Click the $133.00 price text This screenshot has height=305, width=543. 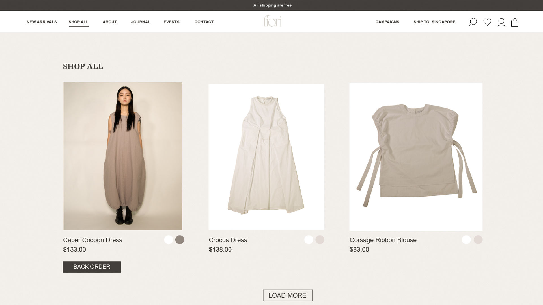[x=74, y=250]
